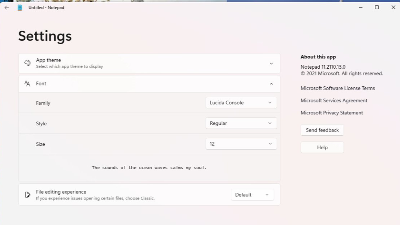Open Microsoft Software License Terms link
Image resolution: width=400 pixels, height=225 pixels.
[x=337, y=88]
